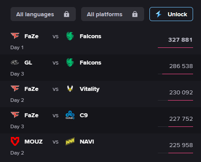Click the Falcons logo in GL match
This screenshot has height=162, width=201.
(x=70, y=62)
